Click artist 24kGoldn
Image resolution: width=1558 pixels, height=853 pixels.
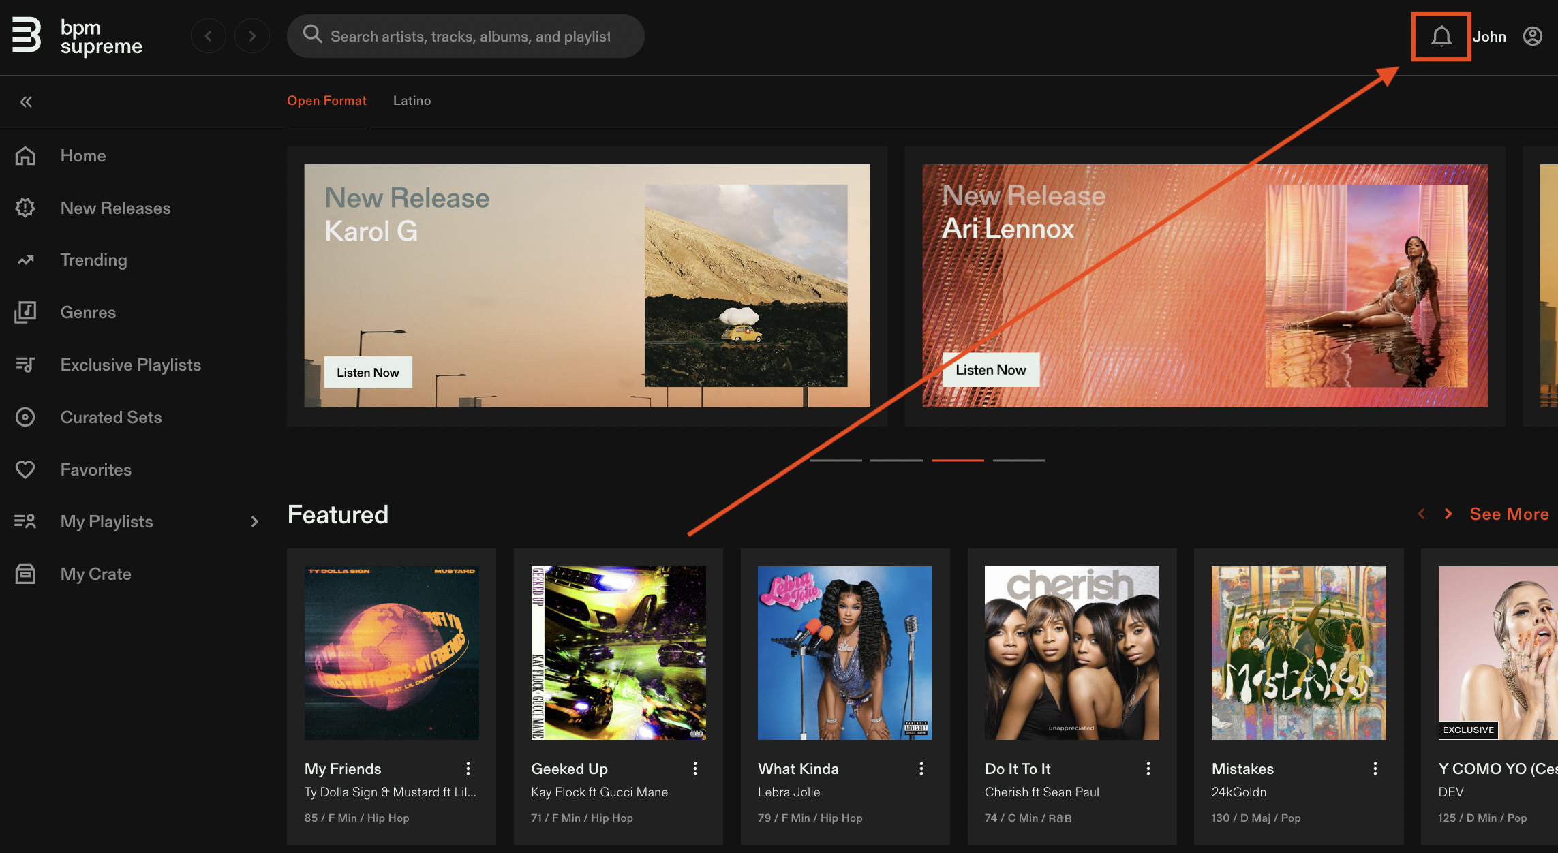[1239, 792]
